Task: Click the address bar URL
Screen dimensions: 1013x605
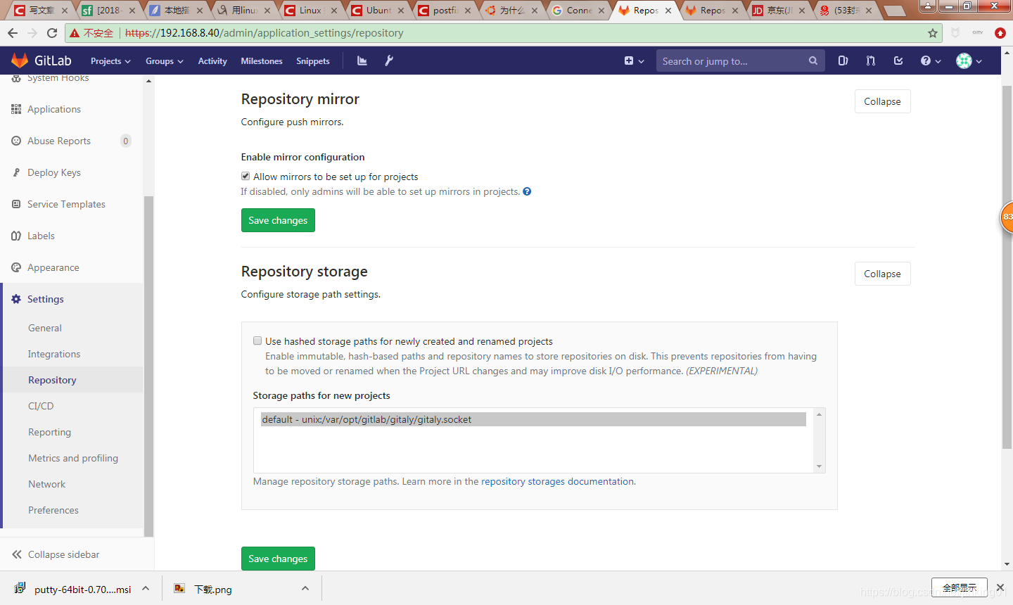Action: (264, 33)
